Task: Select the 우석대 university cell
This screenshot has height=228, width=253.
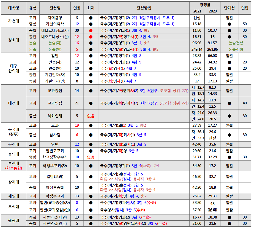Action: [x=14, y=207]
